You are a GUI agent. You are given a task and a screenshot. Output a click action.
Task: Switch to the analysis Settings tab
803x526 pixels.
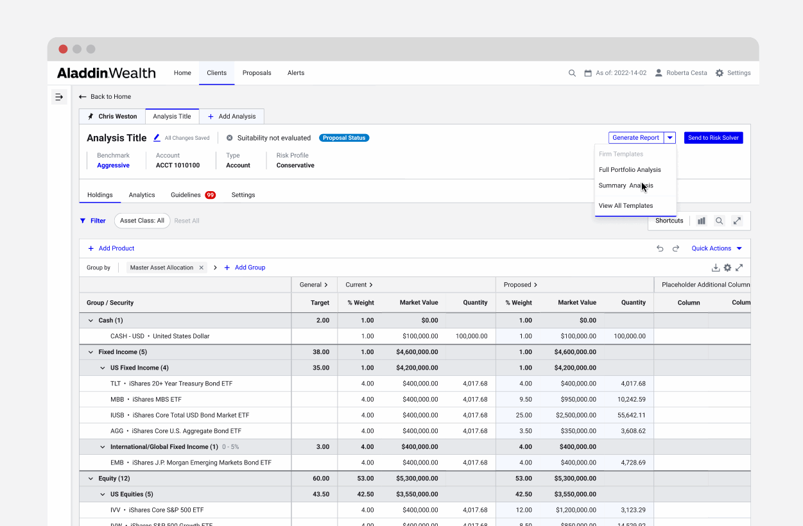243,195
